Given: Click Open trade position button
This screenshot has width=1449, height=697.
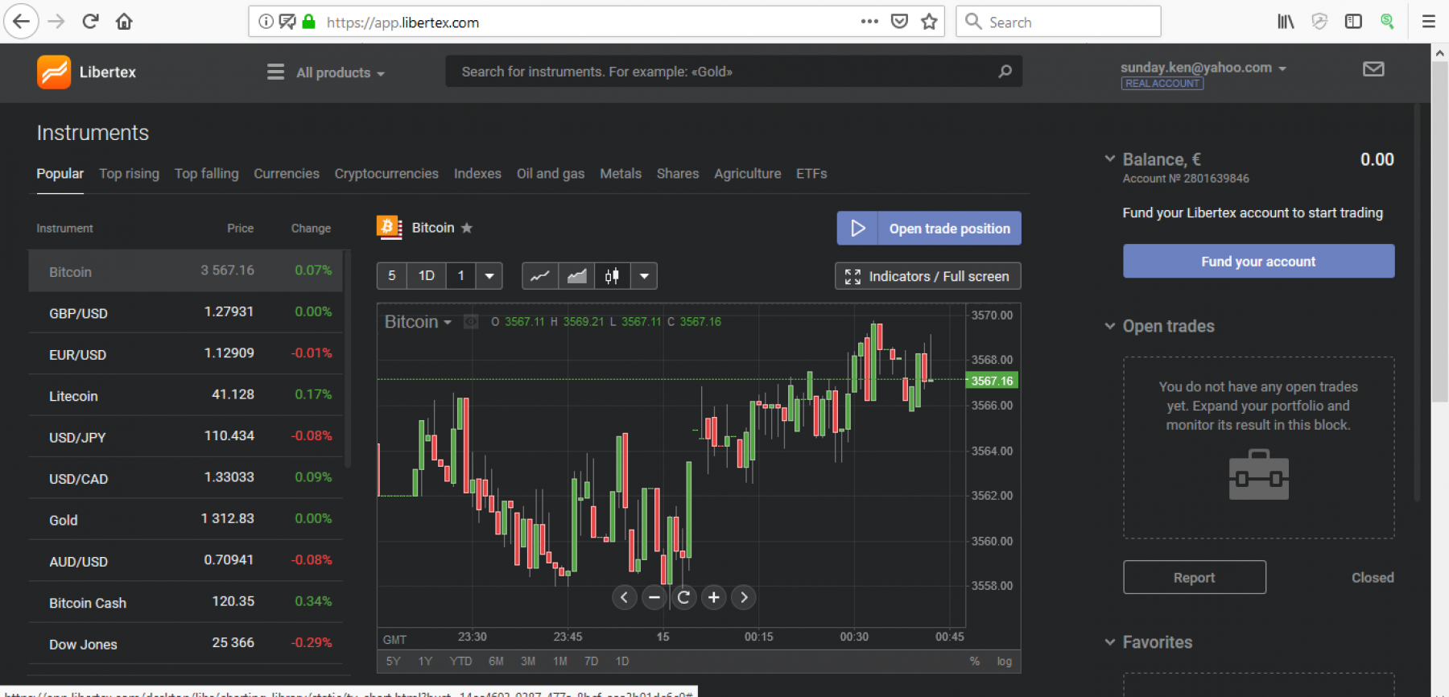Looking at the screenshot, I should [929, 229].
